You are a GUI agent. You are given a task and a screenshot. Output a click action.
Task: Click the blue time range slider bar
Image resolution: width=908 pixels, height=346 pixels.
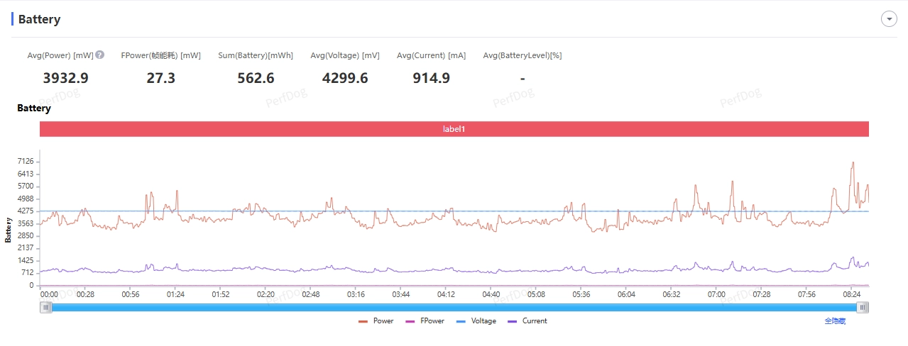coord(454,307)
